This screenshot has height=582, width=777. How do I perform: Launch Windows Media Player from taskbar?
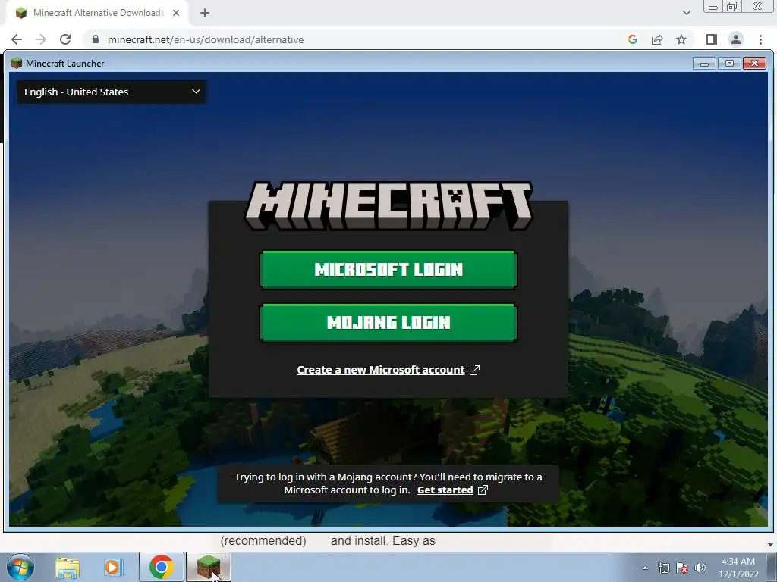click(x=112, y=568)
